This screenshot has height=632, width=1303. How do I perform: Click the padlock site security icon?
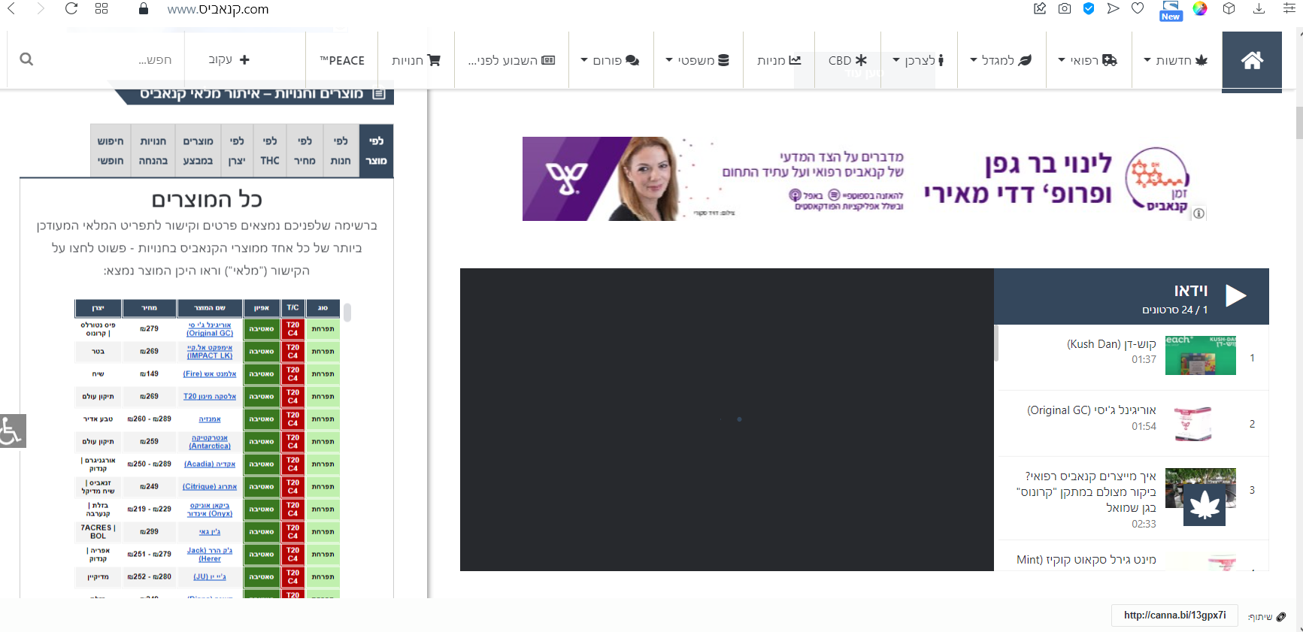[x=144, y=9]
